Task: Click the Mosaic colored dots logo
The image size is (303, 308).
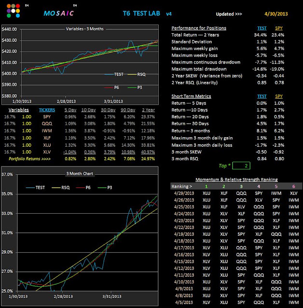Action: click(x=13, y=11)
